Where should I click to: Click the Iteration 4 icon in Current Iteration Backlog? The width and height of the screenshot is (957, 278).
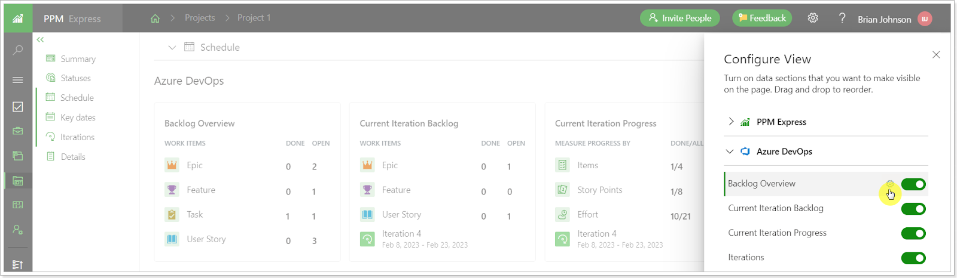(367, 239)
